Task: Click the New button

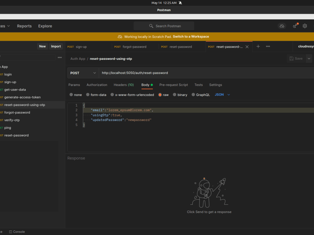Action: point(42,46)
